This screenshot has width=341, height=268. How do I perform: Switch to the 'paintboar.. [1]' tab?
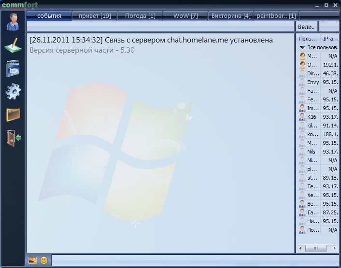(x=276, y=16)
